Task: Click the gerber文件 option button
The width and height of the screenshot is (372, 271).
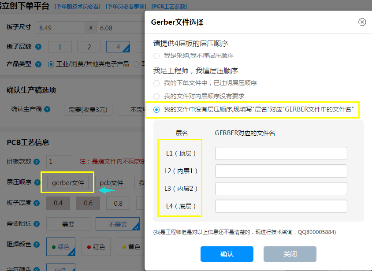Action: click(67, 182)
